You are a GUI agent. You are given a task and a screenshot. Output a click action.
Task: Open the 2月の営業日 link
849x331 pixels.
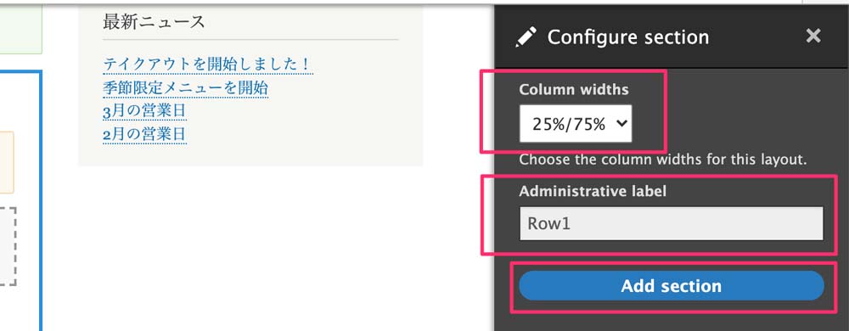tap(144, 133)
